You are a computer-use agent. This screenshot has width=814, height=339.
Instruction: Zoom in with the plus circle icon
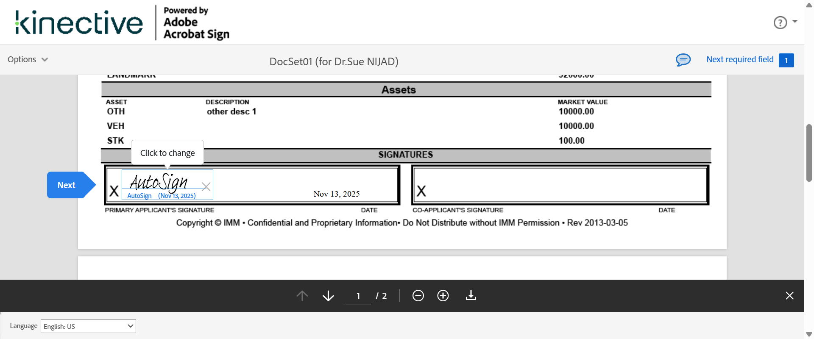(443, 295)
